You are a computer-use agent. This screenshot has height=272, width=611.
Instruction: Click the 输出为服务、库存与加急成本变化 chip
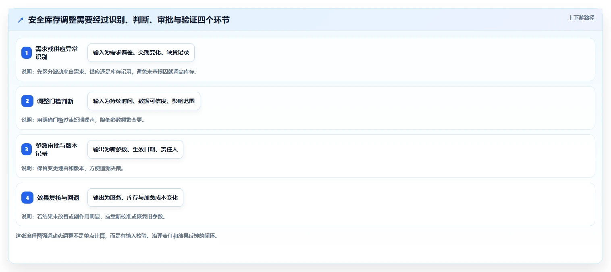[135, 198]
